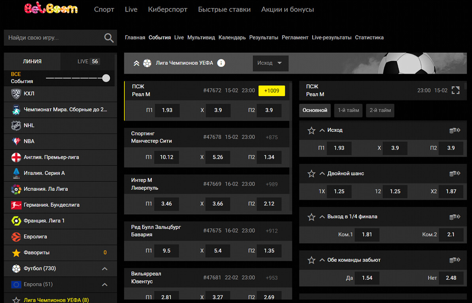The width and height of the screenshot is (472, 303).
Task: Open the England Premier League flag icon
Action: pos(16,157)
